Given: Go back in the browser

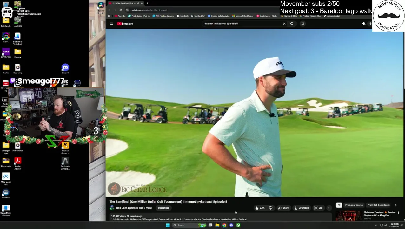Looking at the screenshot, I should pos(109,10).
